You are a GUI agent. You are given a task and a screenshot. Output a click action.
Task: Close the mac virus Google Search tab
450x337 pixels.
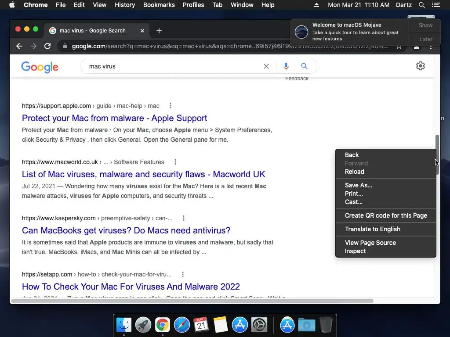click(142, 31)
